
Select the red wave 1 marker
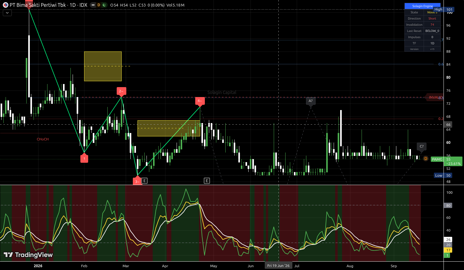point(84,158)
